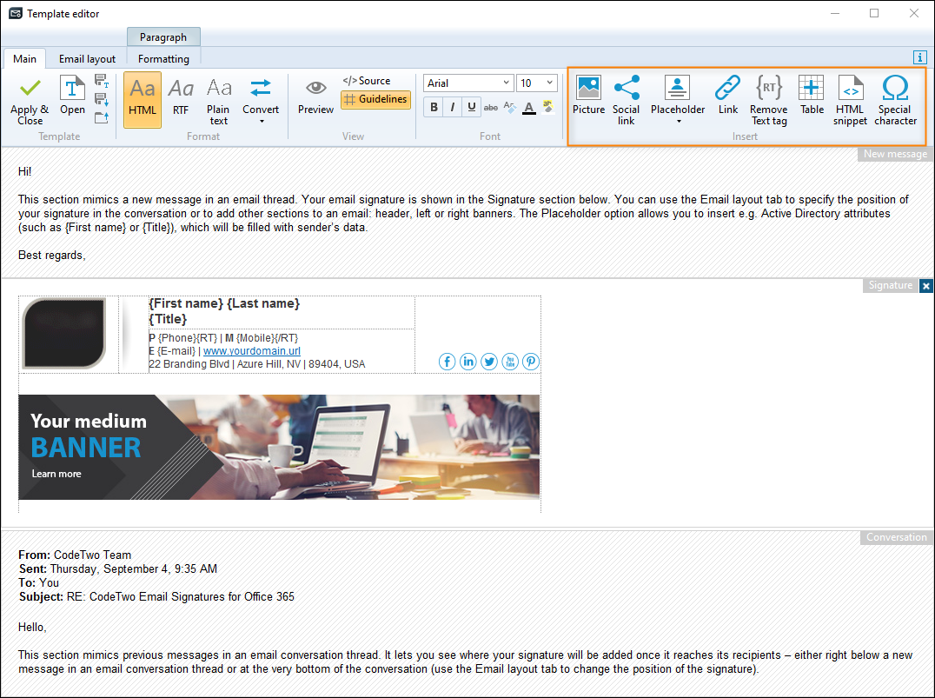Open the Arial font family dropdown
Image resolution: width=935 pixels, height=698 pixels.
coord(468,83)
